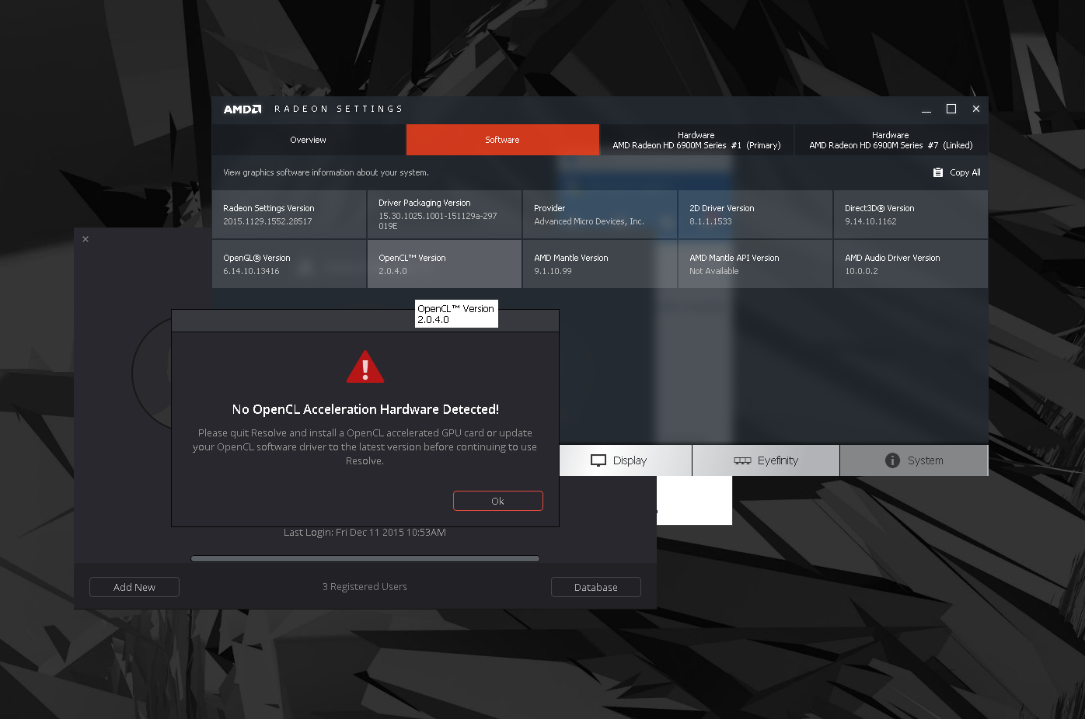Select the AMD Mantle API Version tile
The height and width of the screenshot is (719, 1085).
click(x=755, y=264)
